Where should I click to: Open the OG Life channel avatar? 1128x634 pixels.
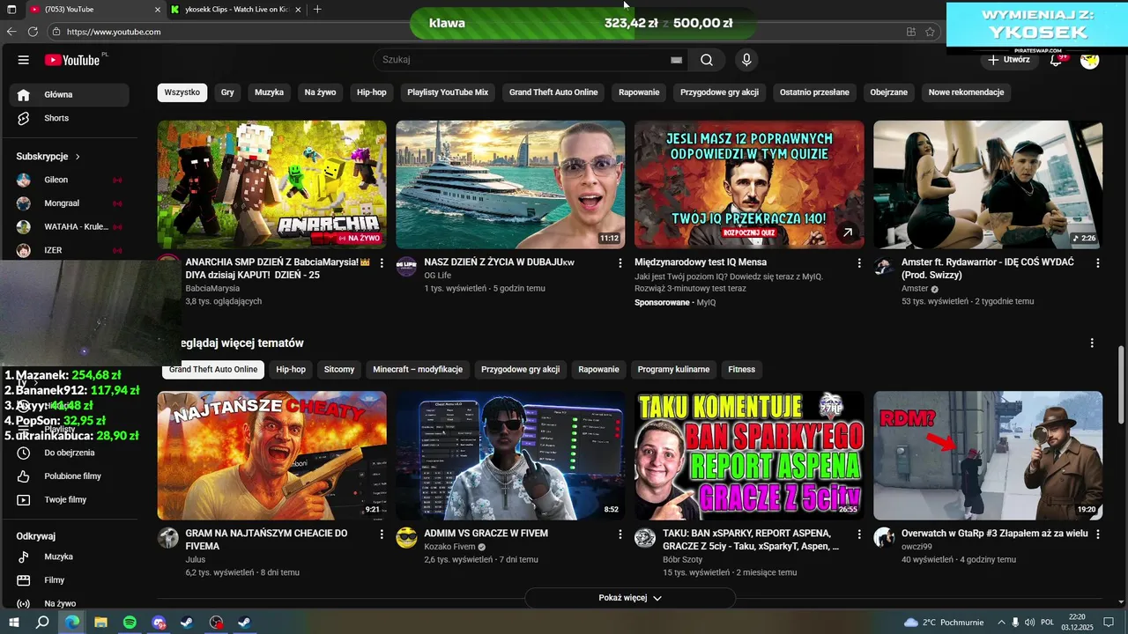pyautogui.click(x=406, y=267)
